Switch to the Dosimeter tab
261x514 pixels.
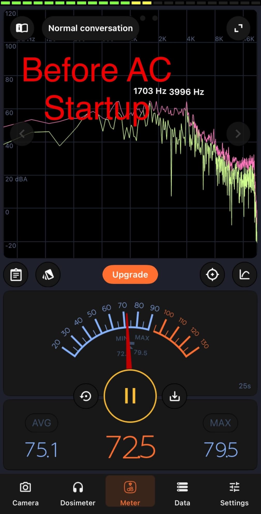point(78,494)
